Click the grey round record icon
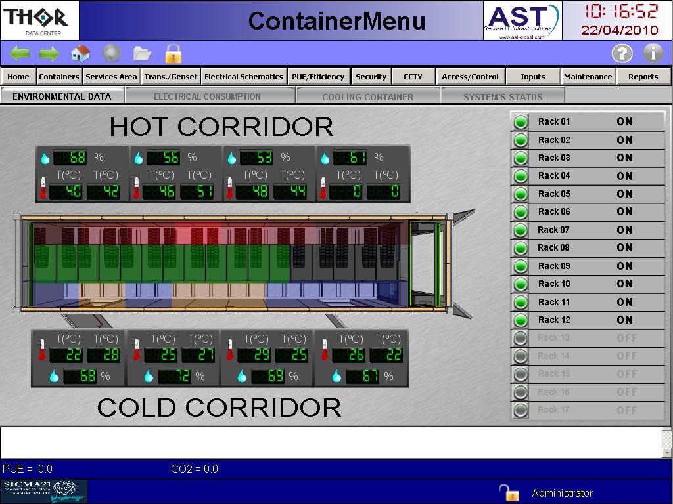673x504 pixels. (x=112, y=53)
